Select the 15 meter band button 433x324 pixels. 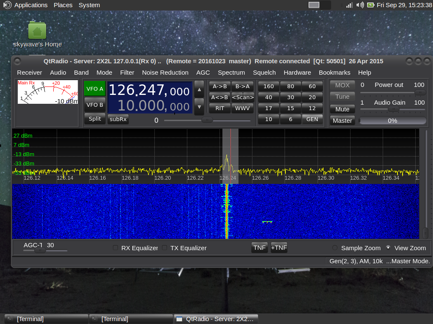(x=290, y=108)
